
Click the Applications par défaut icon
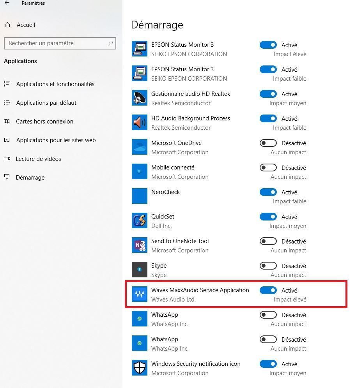click(7, 102)
